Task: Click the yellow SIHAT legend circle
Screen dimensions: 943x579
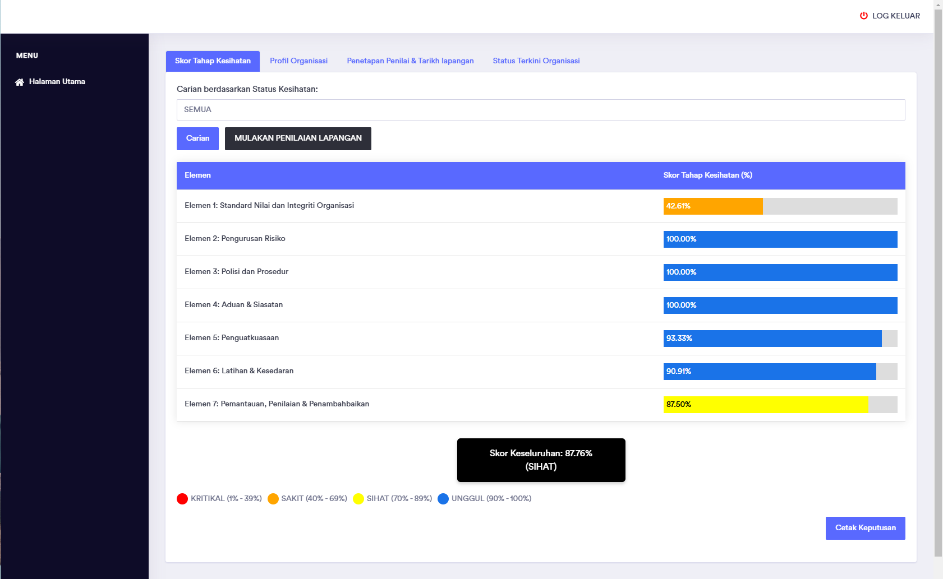Action: (358, 499)
